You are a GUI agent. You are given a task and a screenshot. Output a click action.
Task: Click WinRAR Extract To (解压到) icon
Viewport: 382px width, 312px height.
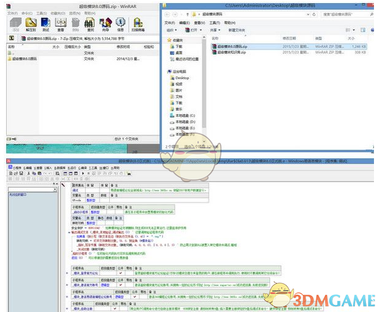[31, 25]
